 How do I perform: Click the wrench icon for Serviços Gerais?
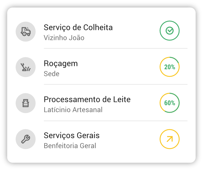(x=25, y=139)
